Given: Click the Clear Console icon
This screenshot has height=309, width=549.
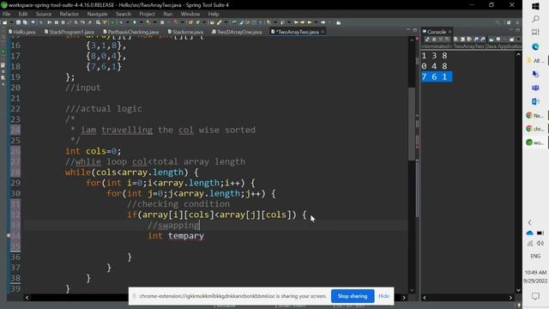Looking at the screenshot, I should (455, 39).
